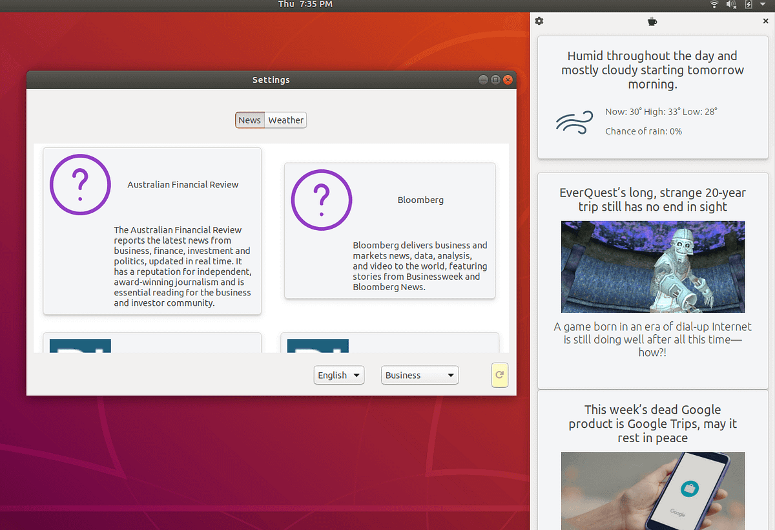The height and width of the screenshot is (530, 775).
Task: Open the Wi-Fi network indicator
Action: point(714,5)
